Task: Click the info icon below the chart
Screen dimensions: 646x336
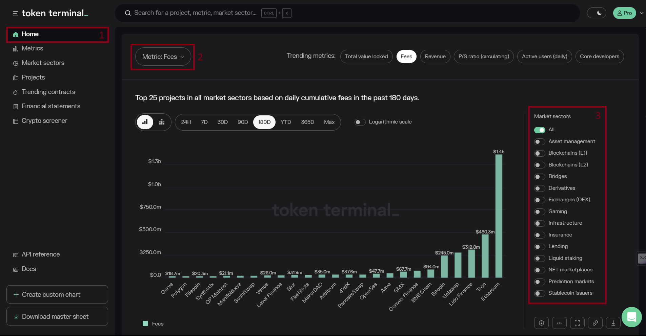Action: click(541, 323)
